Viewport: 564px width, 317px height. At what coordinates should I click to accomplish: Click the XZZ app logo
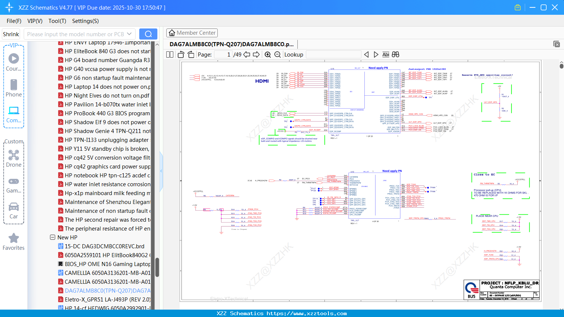[9, 7]
